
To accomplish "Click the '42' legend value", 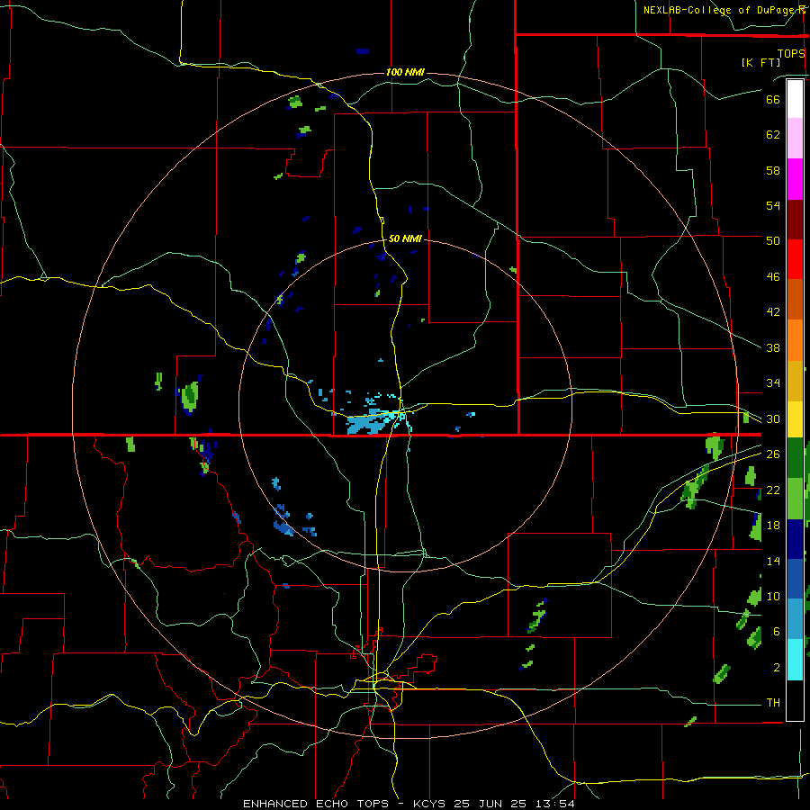I will [773, 312].
